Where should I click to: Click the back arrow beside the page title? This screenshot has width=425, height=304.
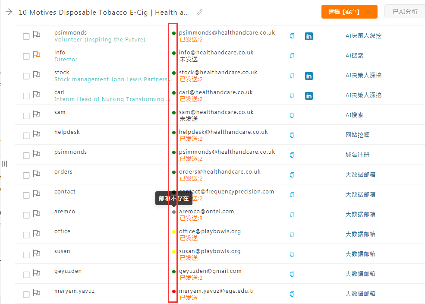(9, 12)
